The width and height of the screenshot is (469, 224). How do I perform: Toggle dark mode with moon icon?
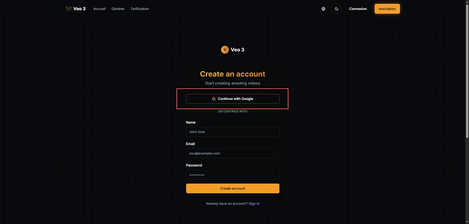337,9
